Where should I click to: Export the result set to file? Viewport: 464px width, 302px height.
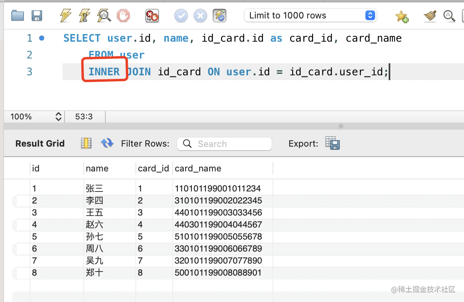click(332, 143)
